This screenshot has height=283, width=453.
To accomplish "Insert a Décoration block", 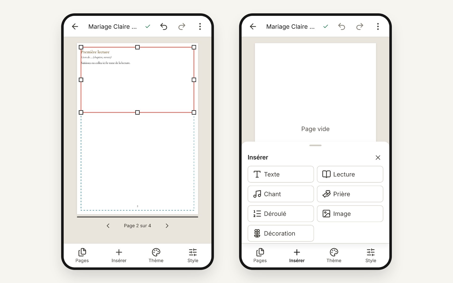I will 281,233.
